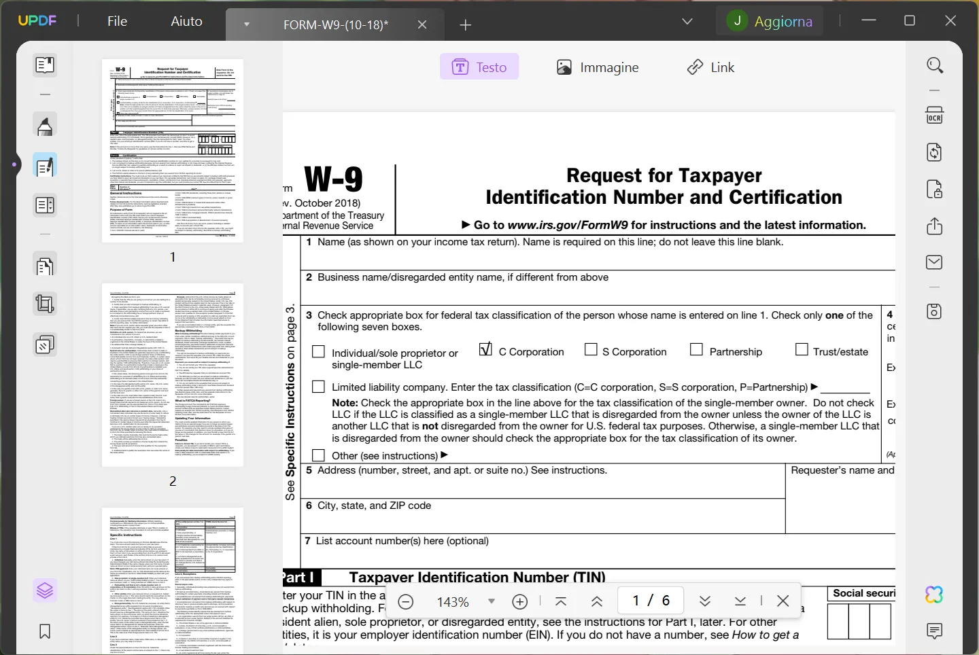Image resolution: width=979 pixels, height=655 pixels.
Task: Select the highlighter comment tool
Action: pos(45,126)
